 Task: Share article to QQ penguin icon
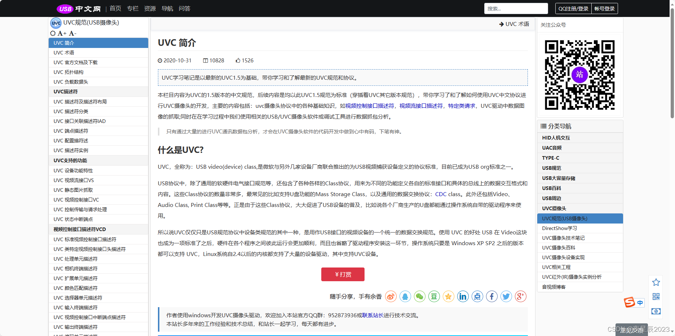point(405,296)
